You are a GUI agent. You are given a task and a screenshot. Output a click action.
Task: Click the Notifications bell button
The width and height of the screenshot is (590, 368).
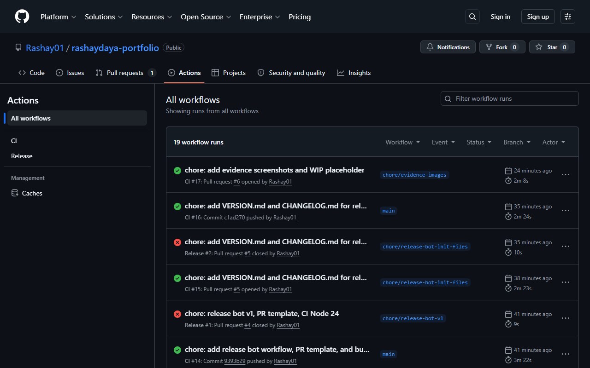[x=448, y=47]
